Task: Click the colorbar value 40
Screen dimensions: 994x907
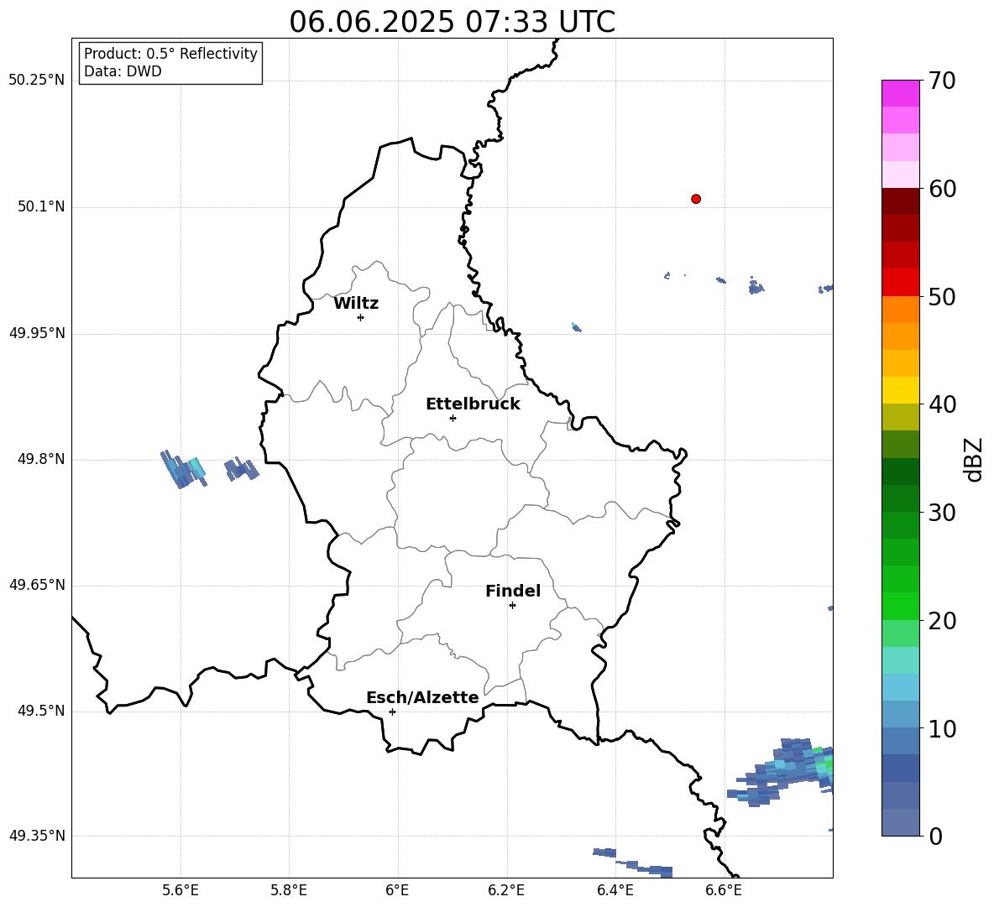Action: (942, 404)
